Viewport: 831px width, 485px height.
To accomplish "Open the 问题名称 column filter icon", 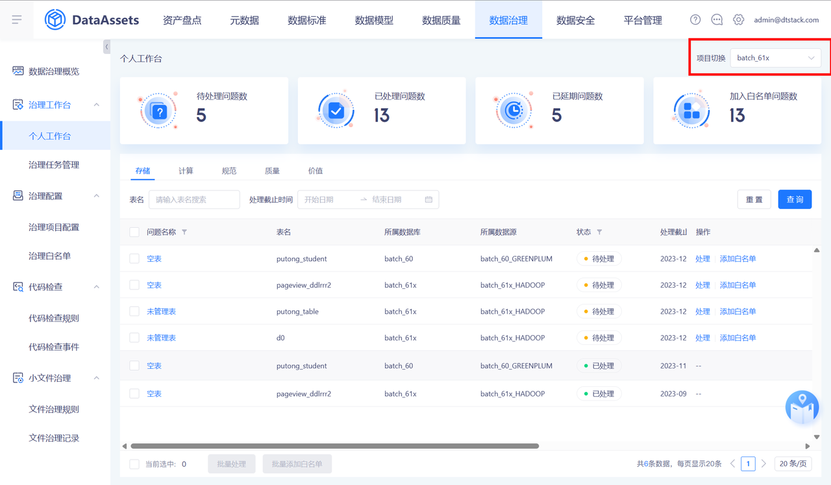I will pyautogui.click(x=184, y=232).
